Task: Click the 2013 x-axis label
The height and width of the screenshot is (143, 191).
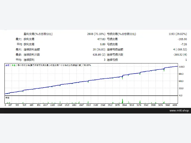Action: (x=89, y=105)
